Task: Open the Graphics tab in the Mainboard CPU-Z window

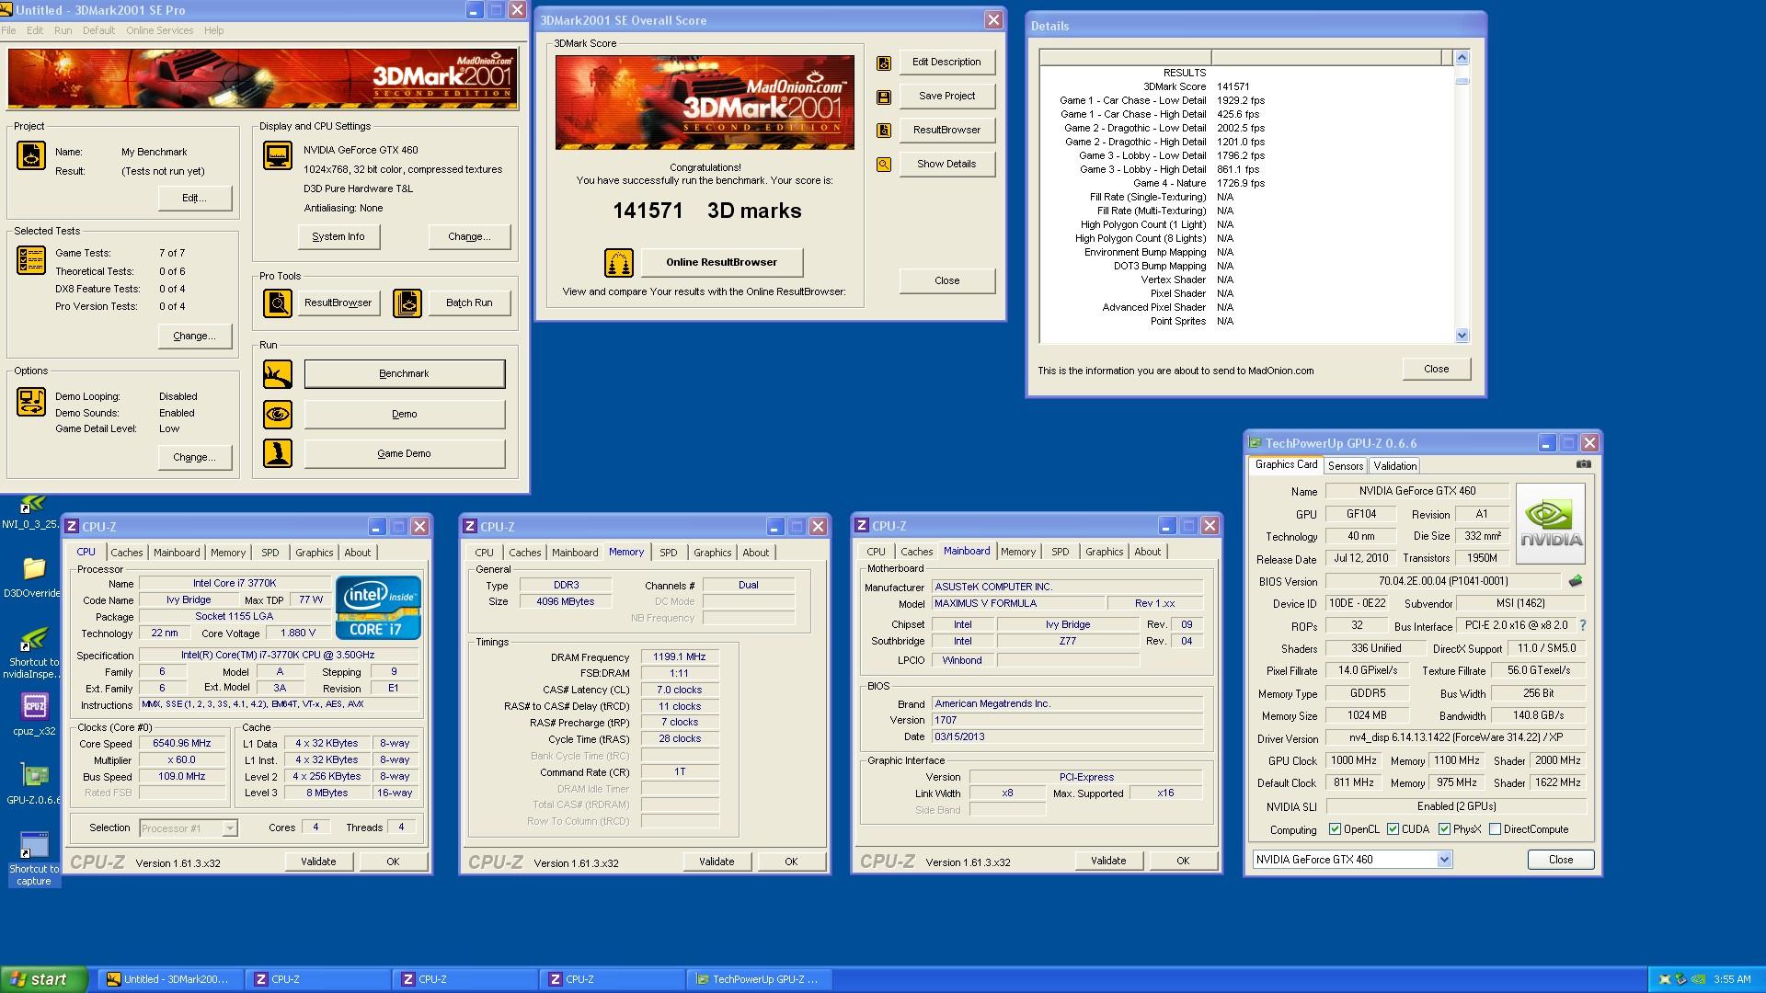Action: click(1104, 552)
